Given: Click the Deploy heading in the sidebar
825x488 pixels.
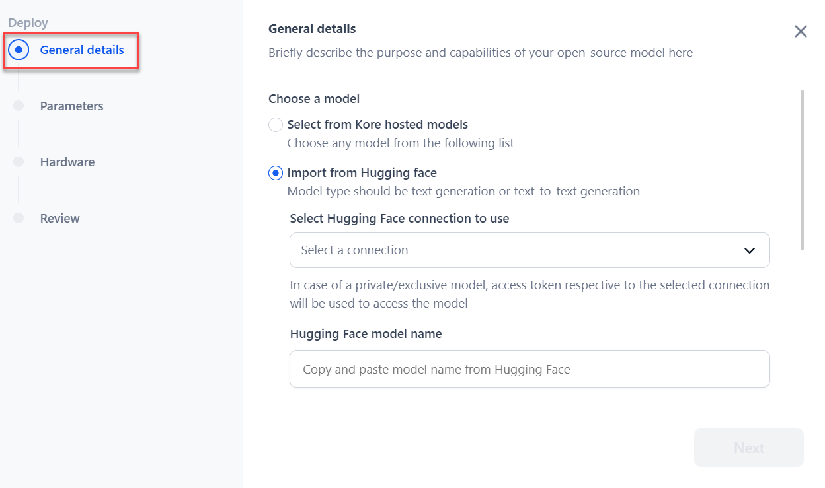Looking at the screenshot, I should click(x=28, y=23).
